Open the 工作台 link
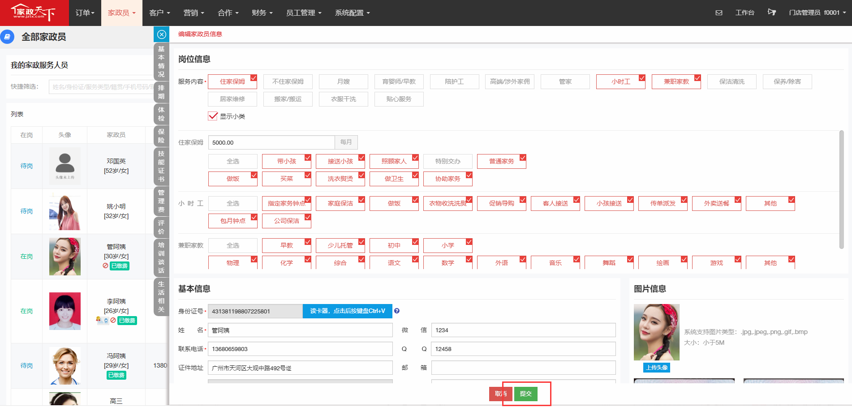This screenshot has height=407, width=852. [x=745, y=13]
